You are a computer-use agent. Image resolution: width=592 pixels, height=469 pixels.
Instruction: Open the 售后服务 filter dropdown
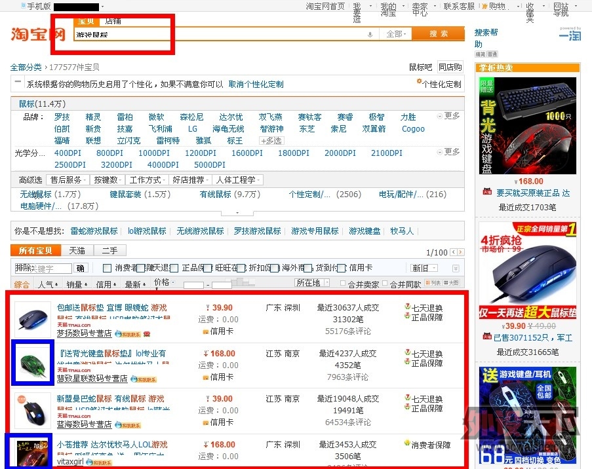68,180
